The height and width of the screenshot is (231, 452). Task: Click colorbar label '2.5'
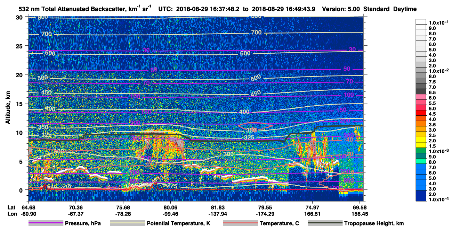pyautogui.click(x=433, y=135)
